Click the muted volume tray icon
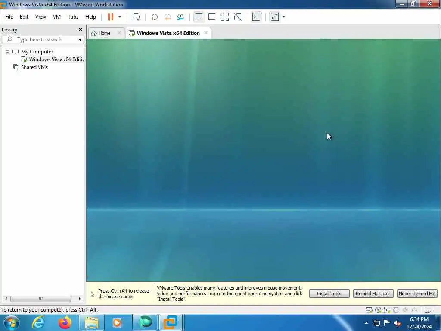This screenshot has height=331, width=441. tap(398, 323)
